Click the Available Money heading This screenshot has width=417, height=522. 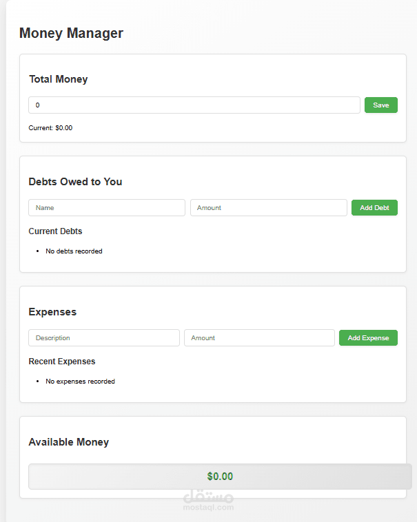pyautogui.click(x=69, y=442)
